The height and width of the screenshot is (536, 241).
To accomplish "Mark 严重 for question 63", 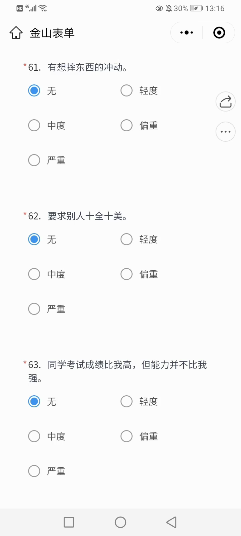I will pyautogui.click(x=34, y=471).
